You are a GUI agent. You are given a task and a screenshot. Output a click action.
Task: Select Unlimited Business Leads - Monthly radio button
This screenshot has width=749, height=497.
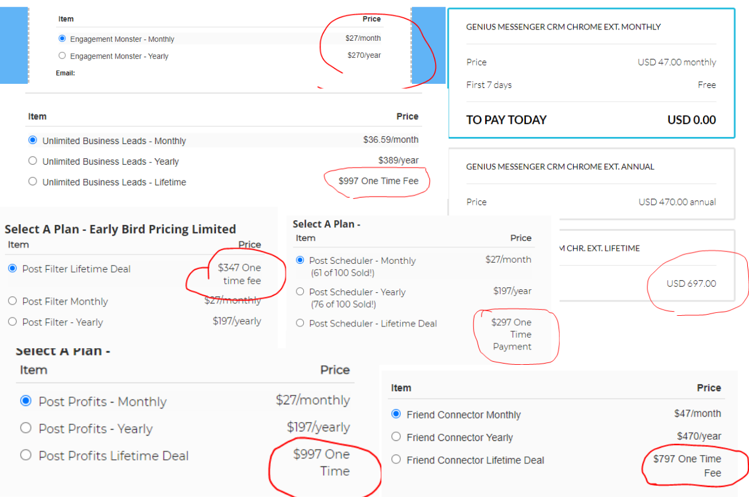32,140
